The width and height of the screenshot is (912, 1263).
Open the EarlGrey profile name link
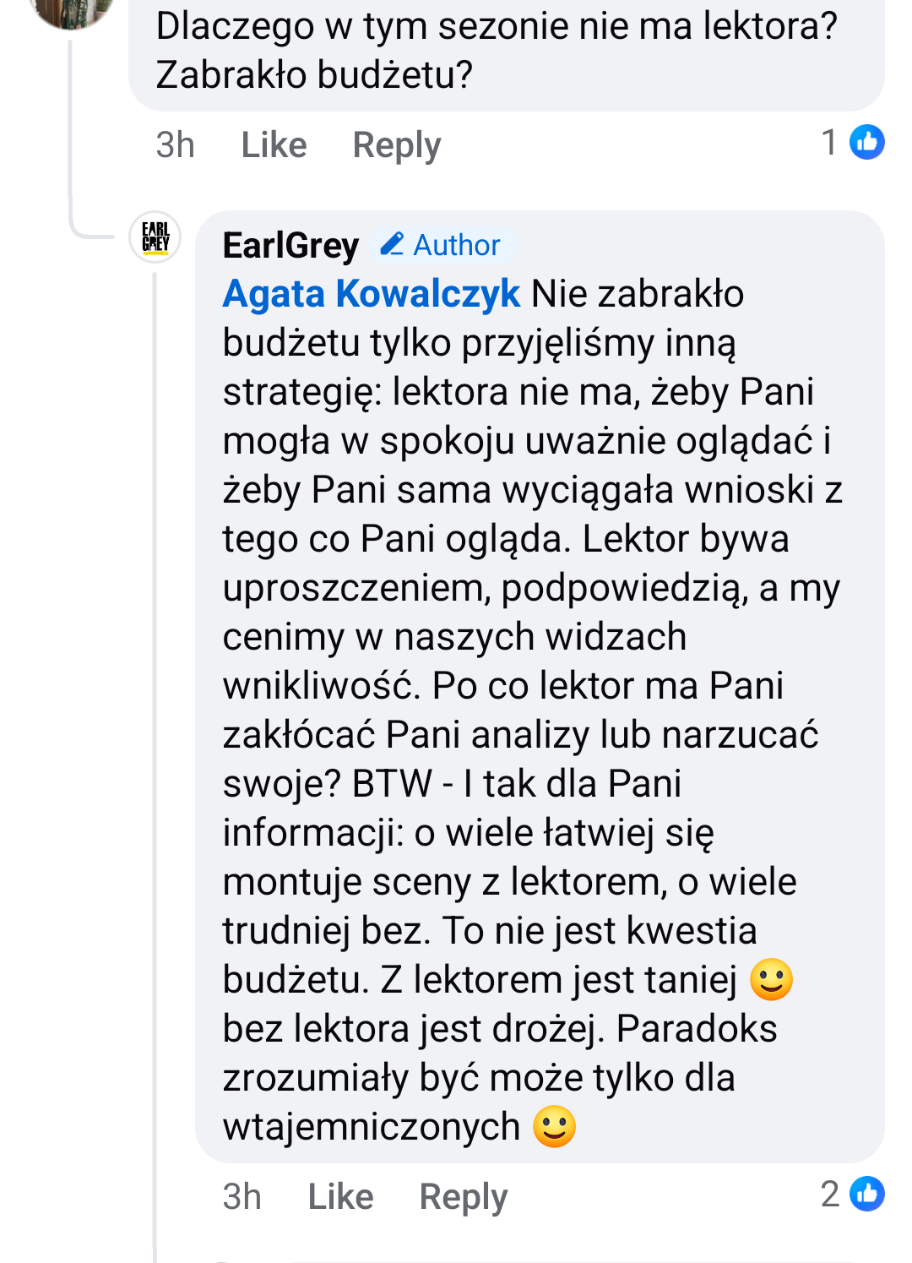point(290,245)
